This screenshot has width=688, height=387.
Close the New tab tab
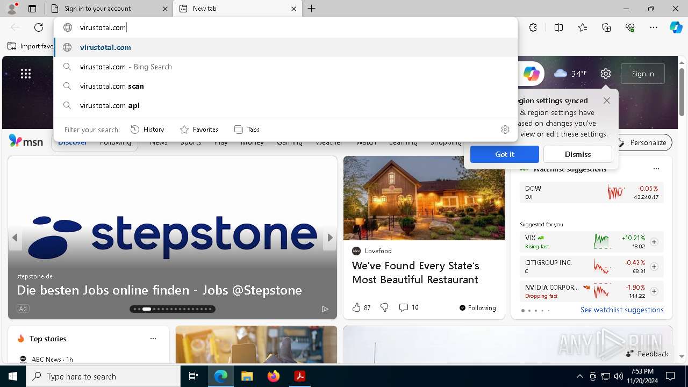pyautogui.click(x=294, y=9)
